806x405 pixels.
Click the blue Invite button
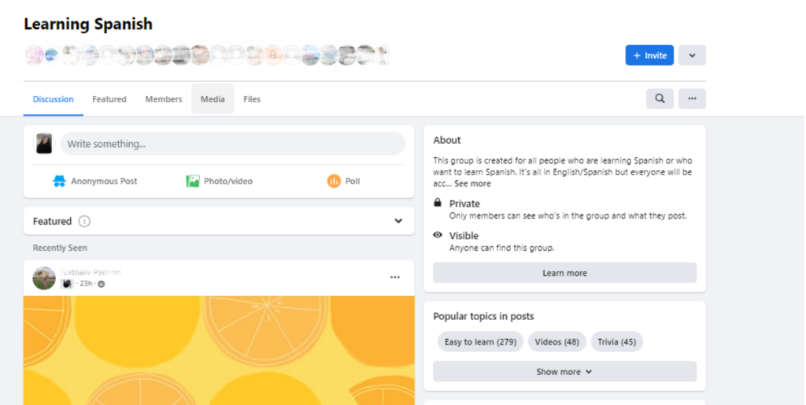point(649,55)
